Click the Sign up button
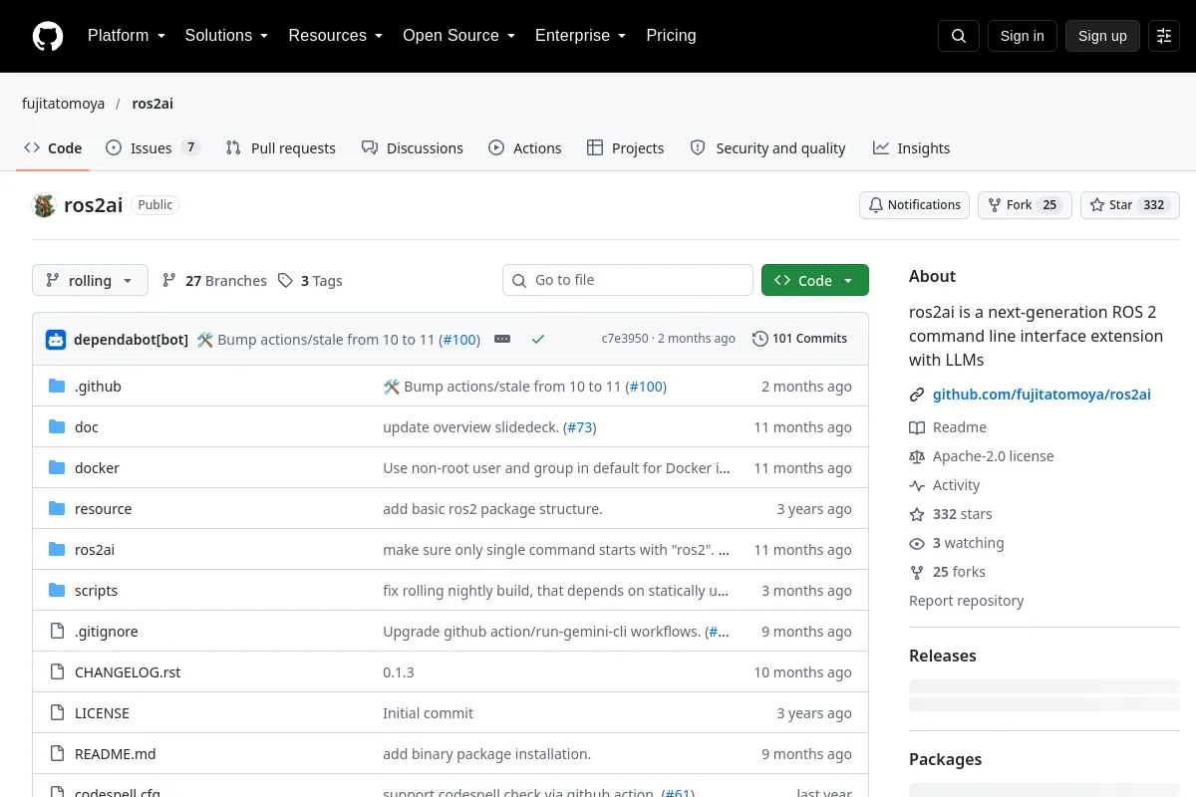 (x=1102, y=36)
